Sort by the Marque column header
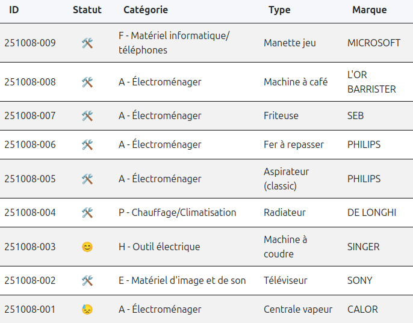The width and height of the screenshot is (413, 323). [x=370, y=10]
